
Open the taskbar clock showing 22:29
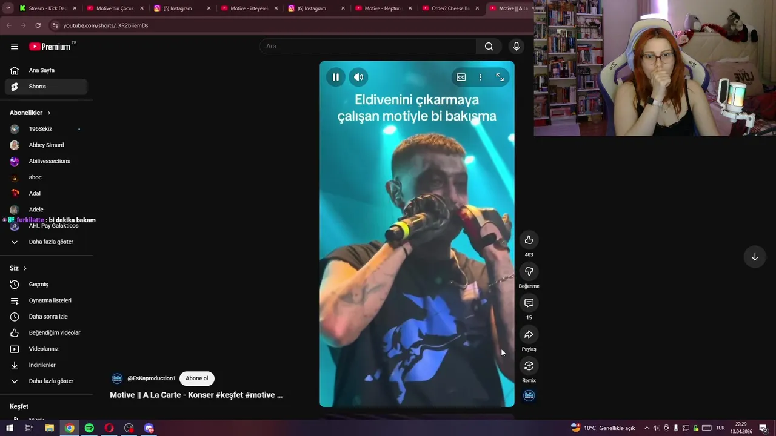click(x=741, y=428)
